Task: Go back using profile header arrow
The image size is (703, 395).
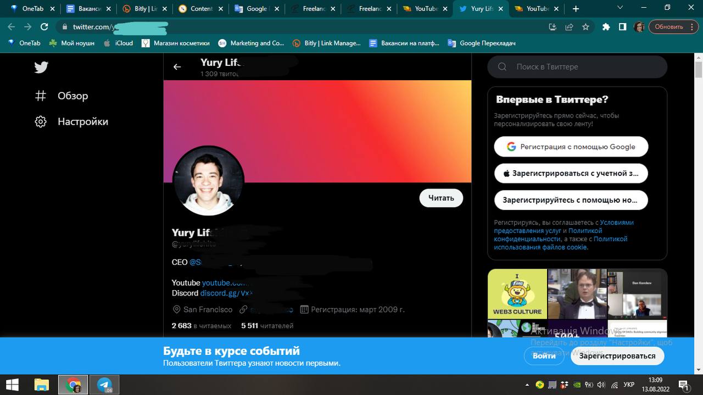Action: (177, 66)
